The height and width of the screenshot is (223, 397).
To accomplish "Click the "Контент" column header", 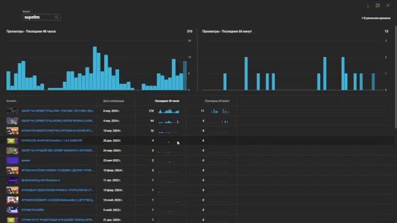I will 11,101.
